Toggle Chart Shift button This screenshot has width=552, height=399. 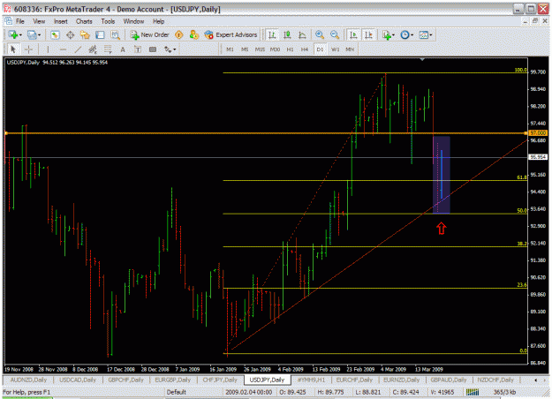(x=368, y=34)
